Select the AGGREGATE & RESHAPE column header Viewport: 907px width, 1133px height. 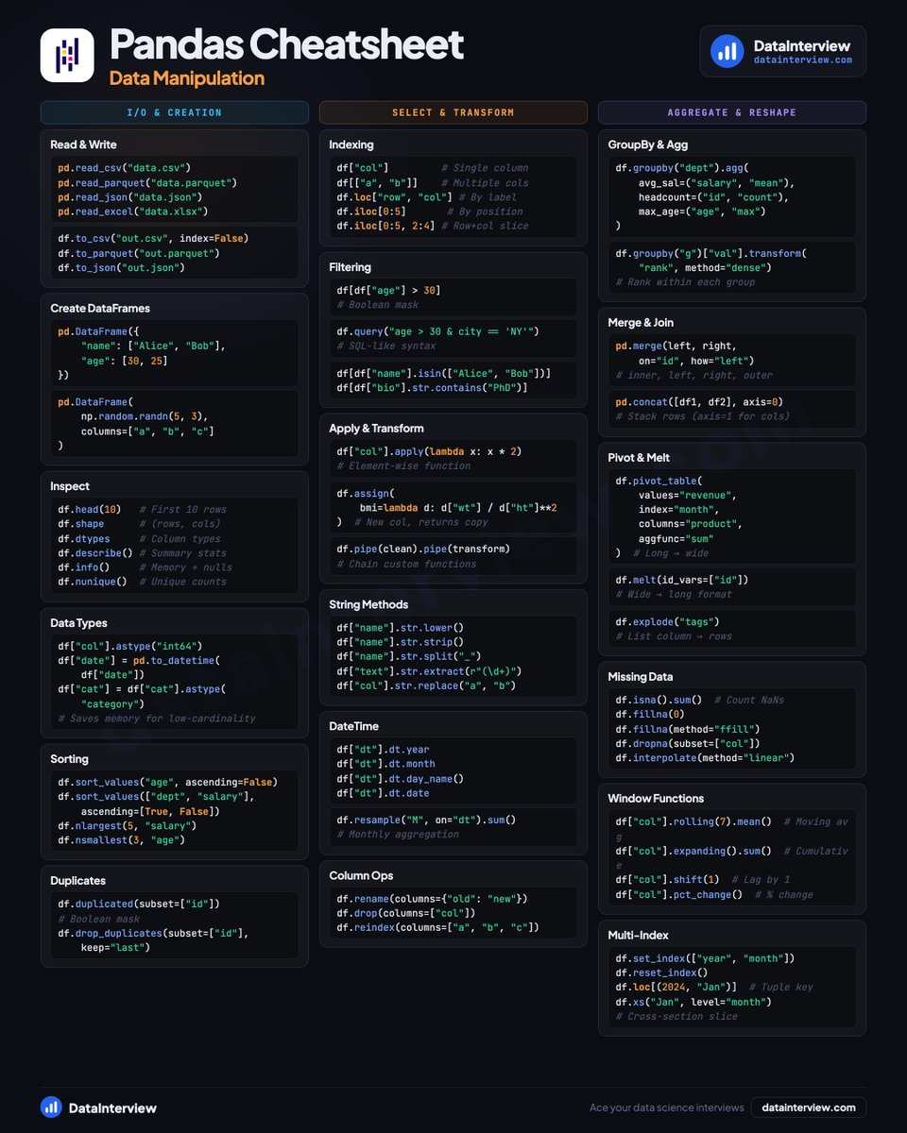[732, 112]
